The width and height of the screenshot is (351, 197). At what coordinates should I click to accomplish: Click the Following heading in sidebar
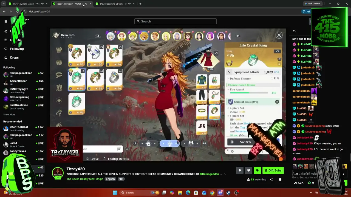point(9,68)
